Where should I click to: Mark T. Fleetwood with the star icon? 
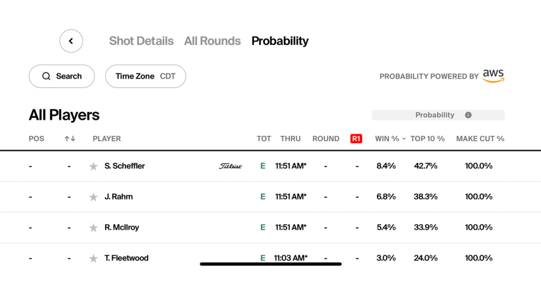93,259
